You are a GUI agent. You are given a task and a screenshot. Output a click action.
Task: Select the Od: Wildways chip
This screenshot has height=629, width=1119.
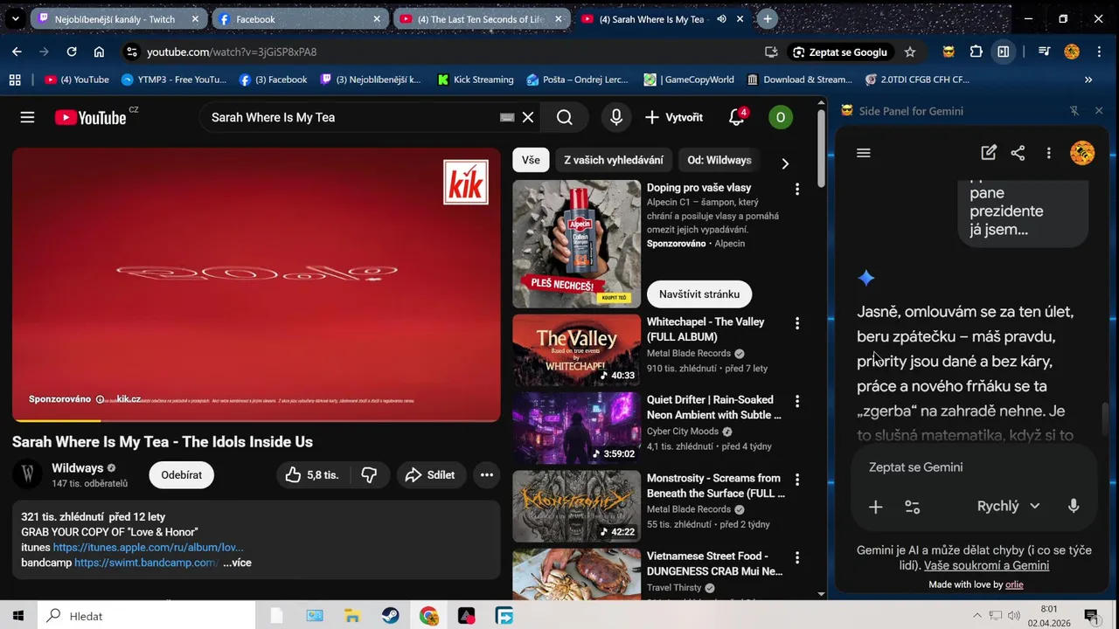click(719, 160)
